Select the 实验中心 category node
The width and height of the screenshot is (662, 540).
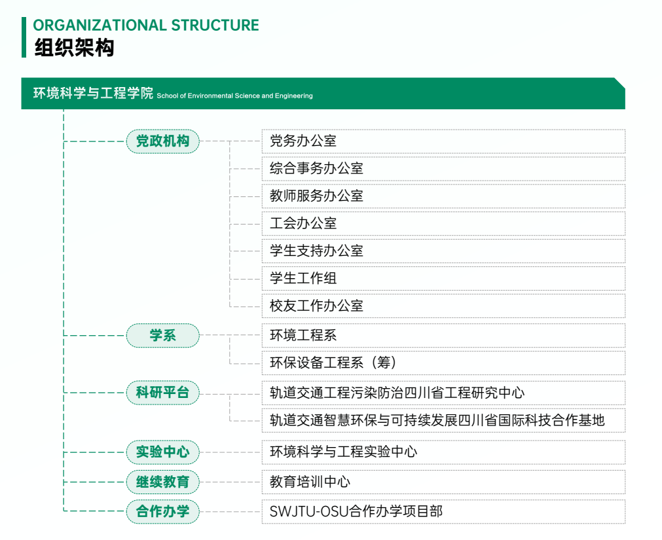162,452
